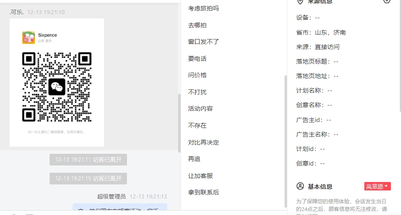Click the chat panel vertical scrollbar

pos(179,123)
